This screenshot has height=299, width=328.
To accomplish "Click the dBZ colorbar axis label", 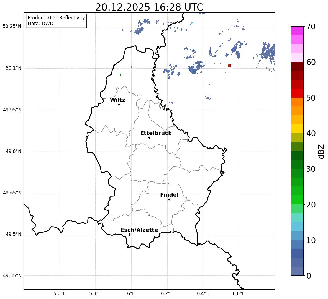I will tap(321, 151).
